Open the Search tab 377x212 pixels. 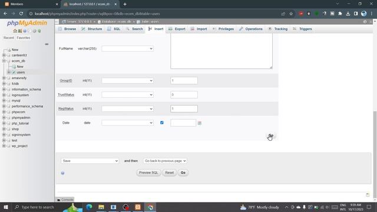click(134, 29)
